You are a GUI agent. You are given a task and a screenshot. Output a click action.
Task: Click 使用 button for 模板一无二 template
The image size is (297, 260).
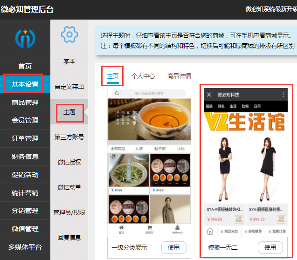[270, 247]
